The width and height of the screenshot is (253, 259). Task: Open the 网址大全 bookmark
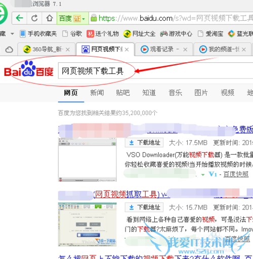pos(139,34)
